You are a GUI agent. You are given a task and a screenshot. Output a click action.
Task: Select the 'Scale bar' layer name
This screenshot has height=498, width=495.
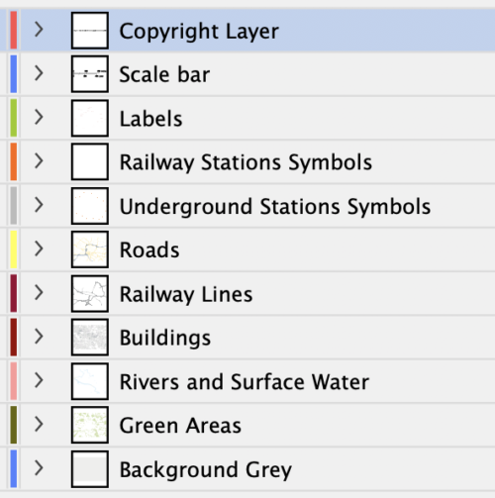pyautogui.click(x=164, y=74)
